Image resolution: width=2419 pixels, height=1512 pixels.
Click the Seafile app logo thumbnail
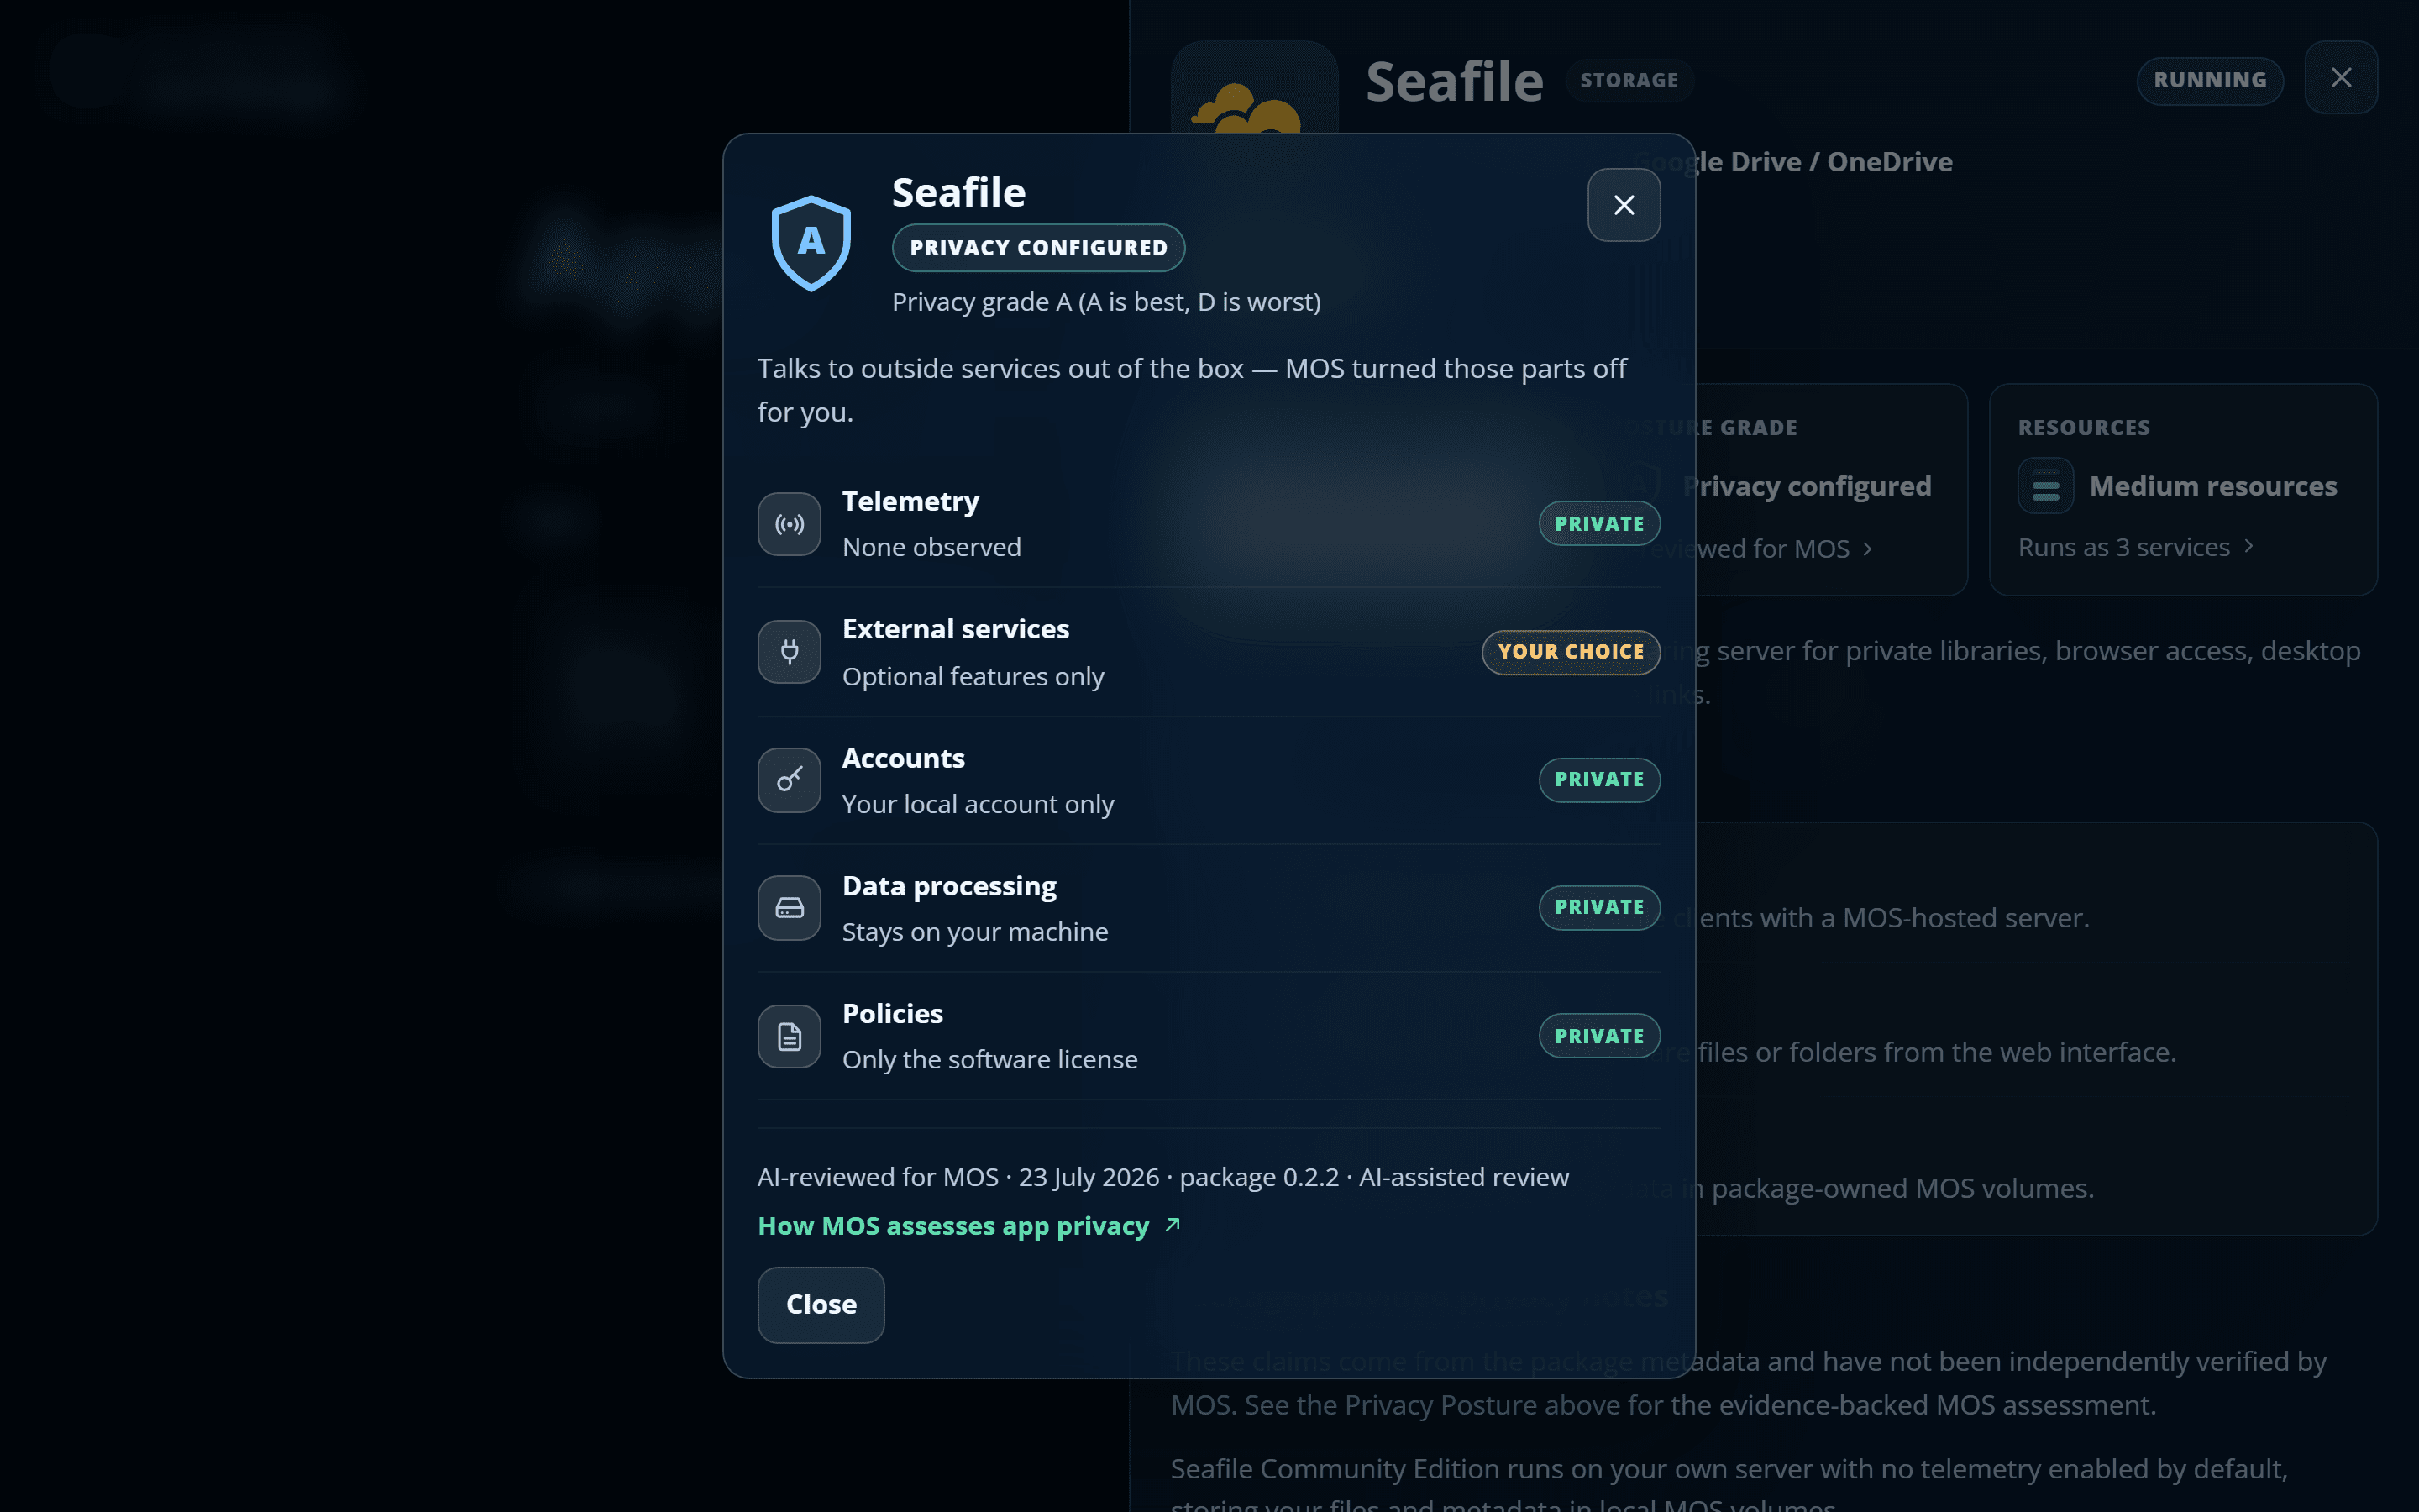[1255, 88]
